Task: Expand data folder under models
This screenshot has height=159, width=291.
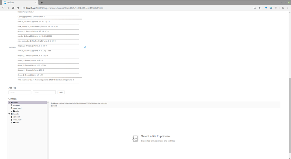Action: pos(12,123)
